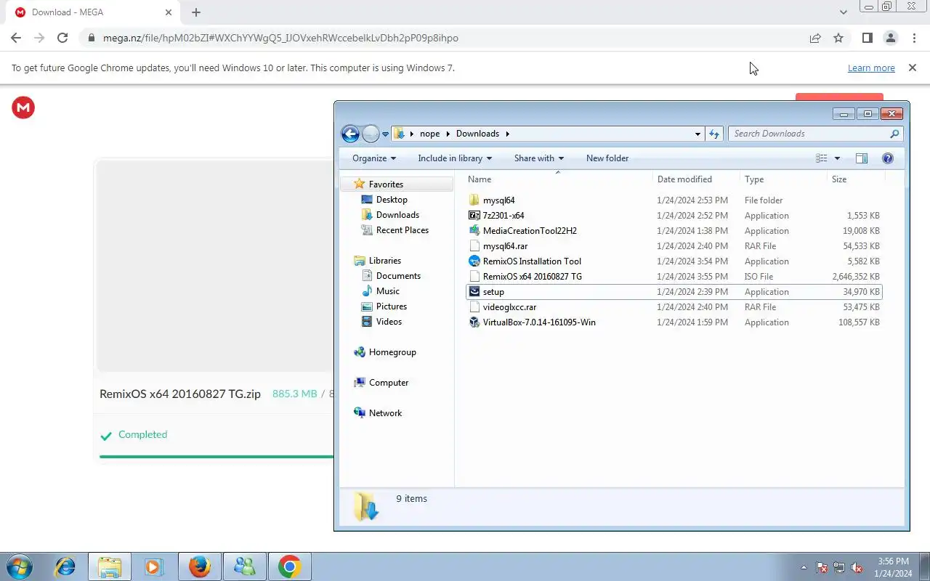Select MediaCreationTool22H2 file
The height and width of the screenshot is (581, 930).
pyautogui.click(x=530, y=231)
